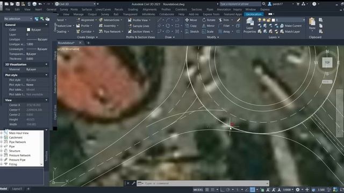Open the Civil 3D workspace dropdown

pos(76,4)
